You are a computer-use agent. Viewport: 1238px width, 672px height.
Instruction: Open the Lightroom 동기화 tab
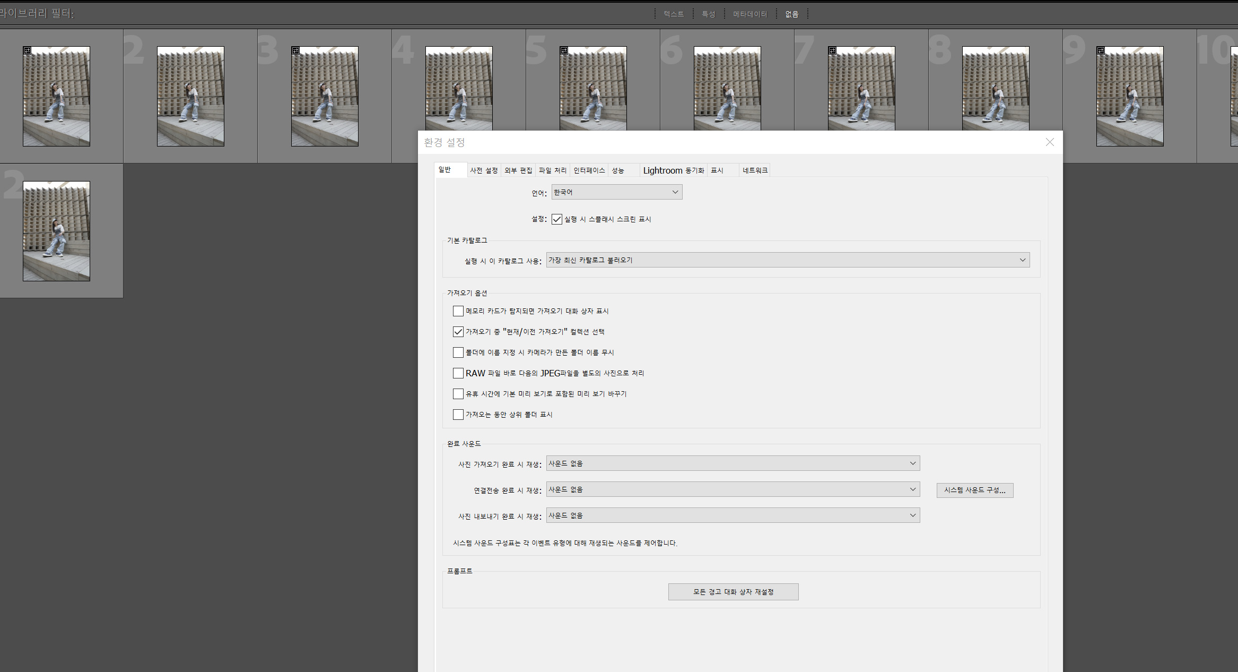pyautogui.click(x=673, y=170)
